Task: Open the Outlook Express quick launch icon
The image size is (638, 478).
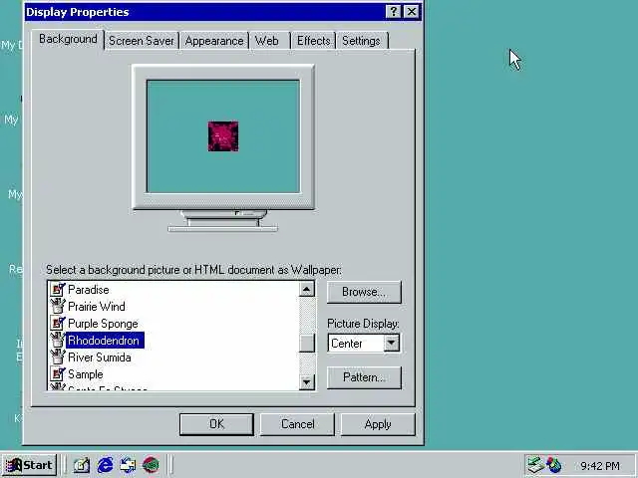Action: [128, 465]
